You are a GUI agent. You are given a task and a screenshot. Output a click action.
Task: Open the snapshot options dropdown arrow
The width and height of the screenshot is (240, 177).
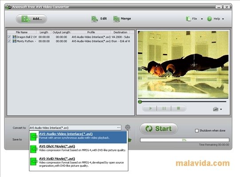pos(221,109)
